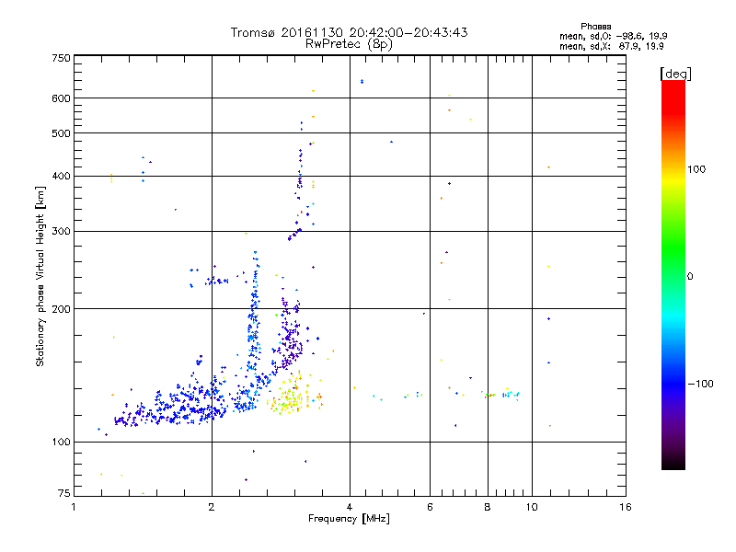The image size is (736, 552).
Task: Click the x-axis tick label "10"
Action: coord(532,507)
